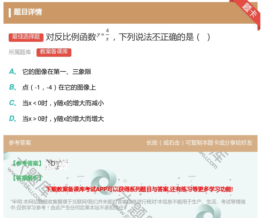This screenshot has width=261, height=218.
Task: Click the letter D option marker
Action: (x=13, y=118)
